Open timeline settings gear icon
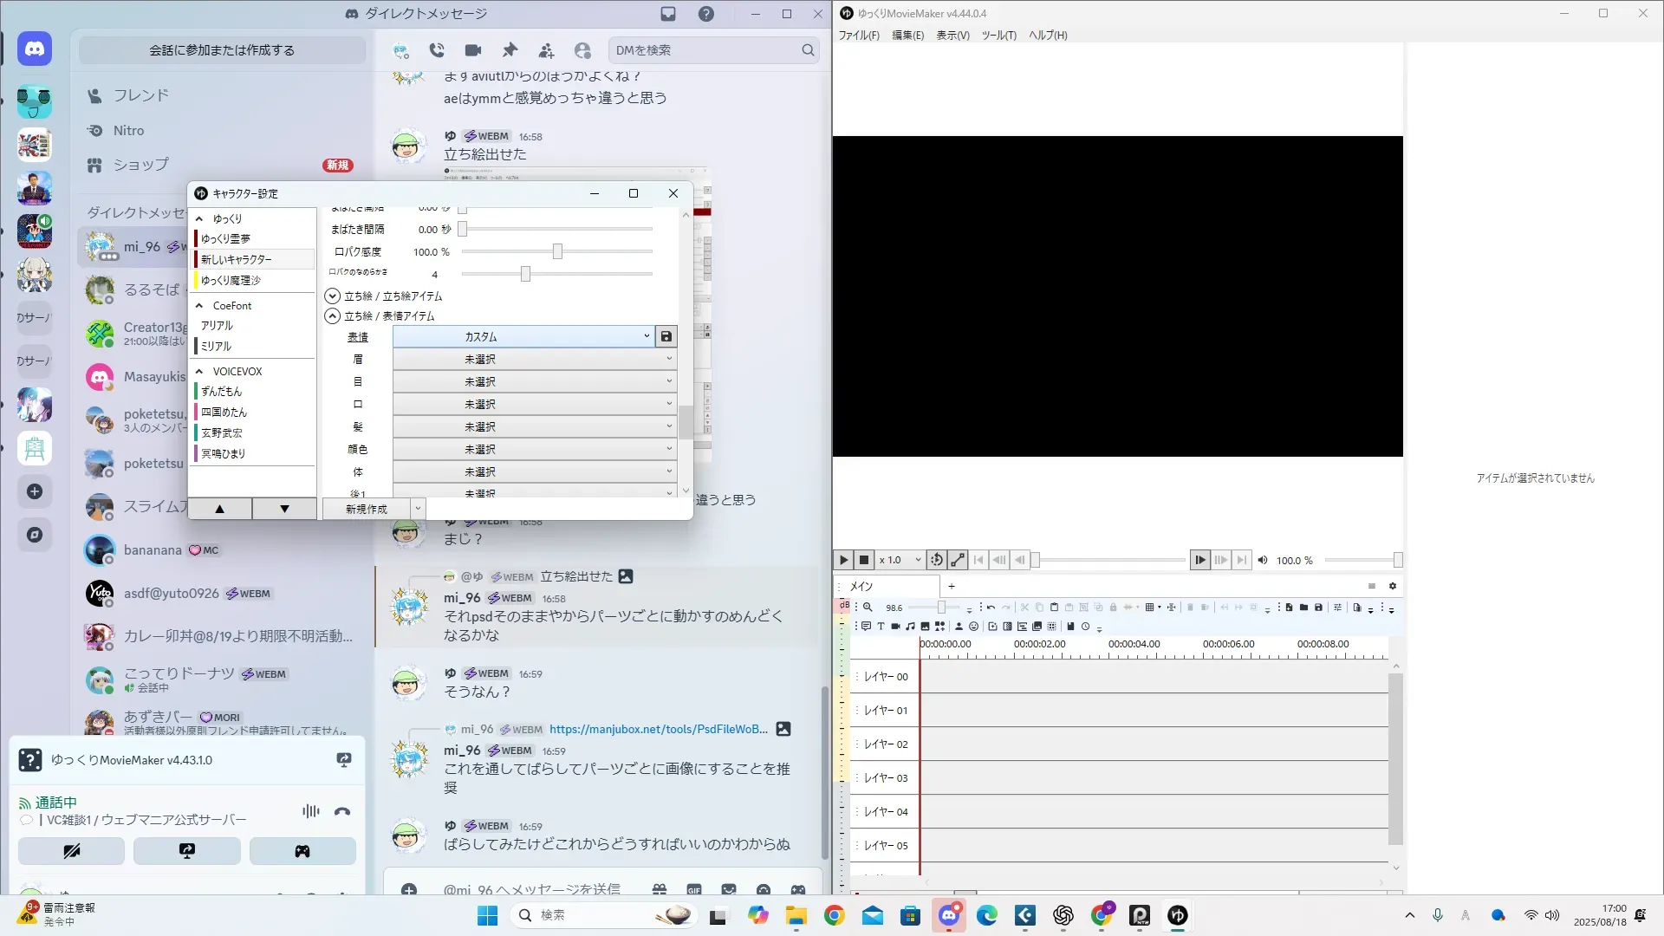The image size is (1664, 936). click(1393, 586)
